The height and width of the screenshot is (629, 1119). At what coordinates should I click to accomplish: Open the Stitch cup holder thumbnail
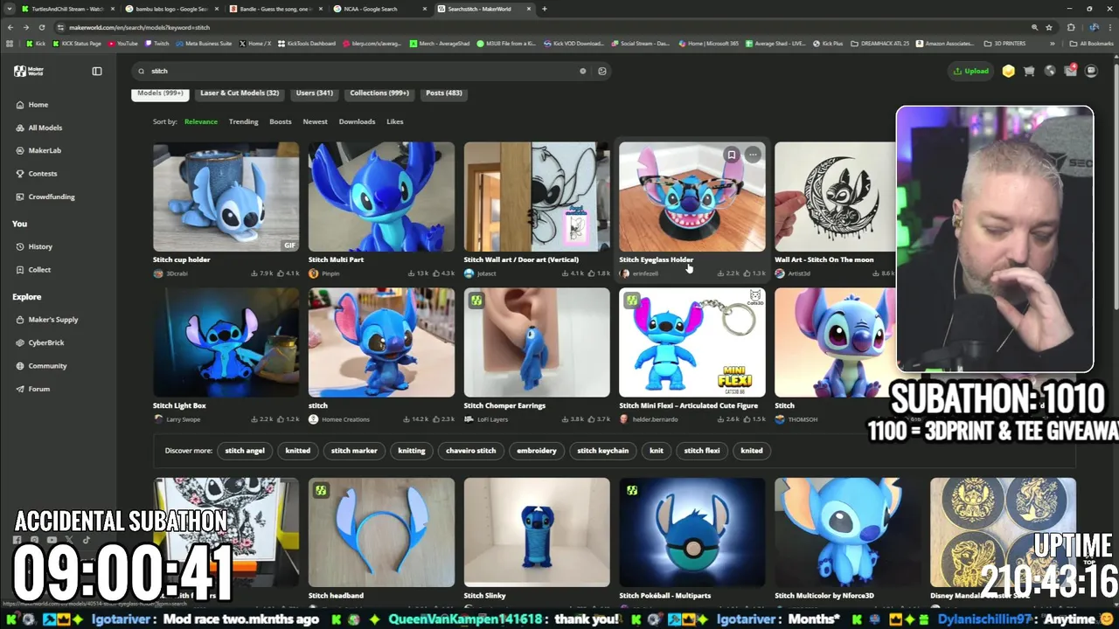click(226, 197)
